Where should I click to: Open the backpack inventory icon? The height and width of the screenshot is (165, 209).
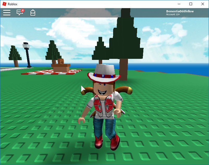pyautogui.click(x=33, y=13)
